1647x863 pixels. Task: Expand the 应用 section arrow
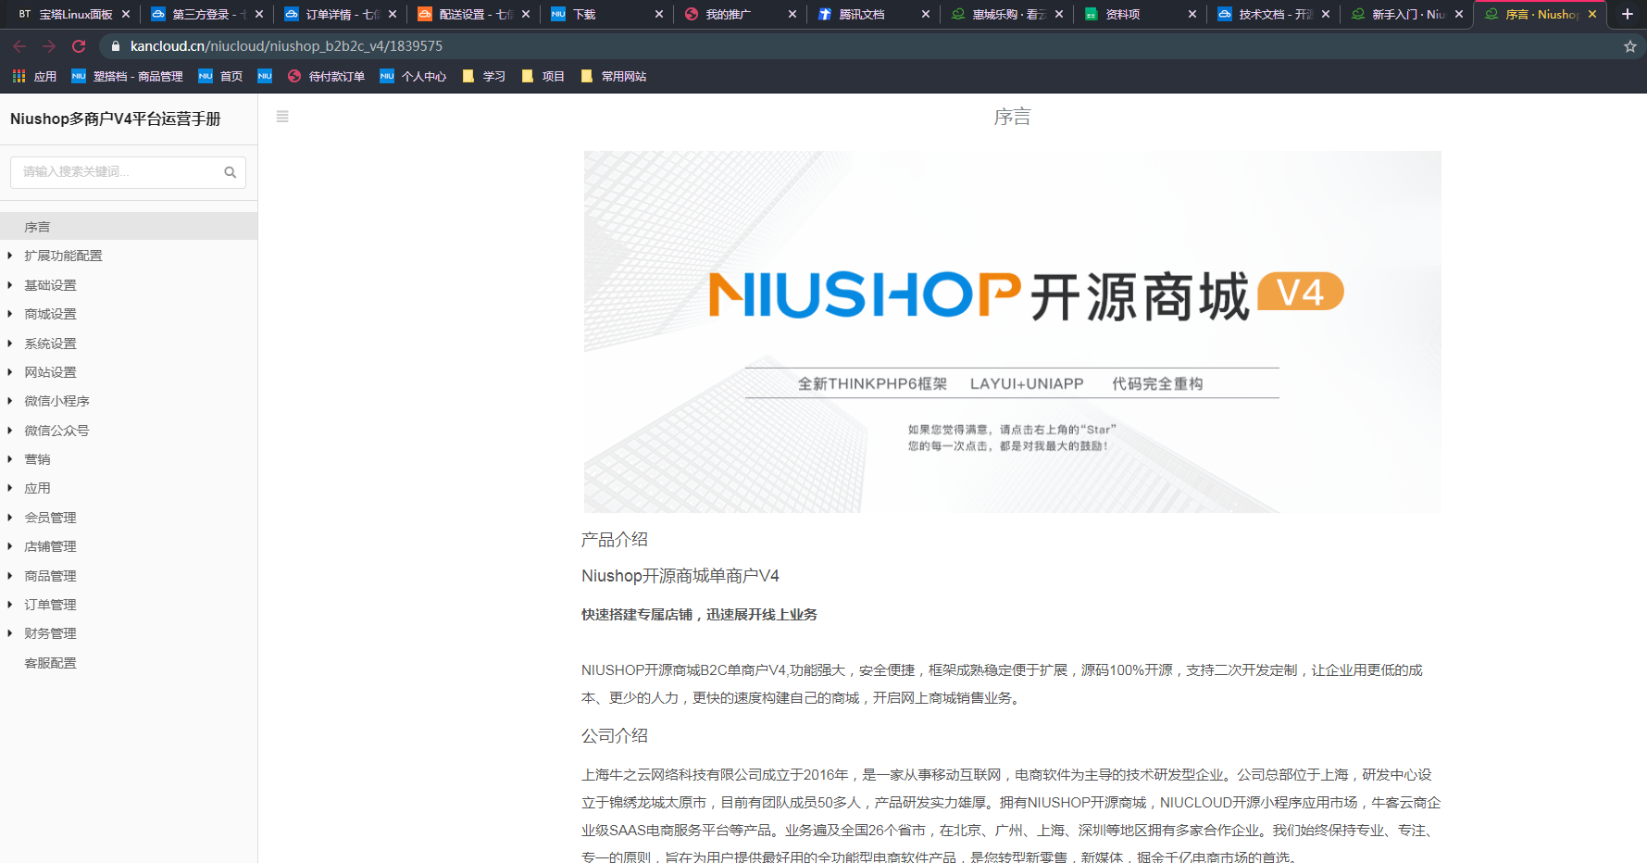(9, 488)
